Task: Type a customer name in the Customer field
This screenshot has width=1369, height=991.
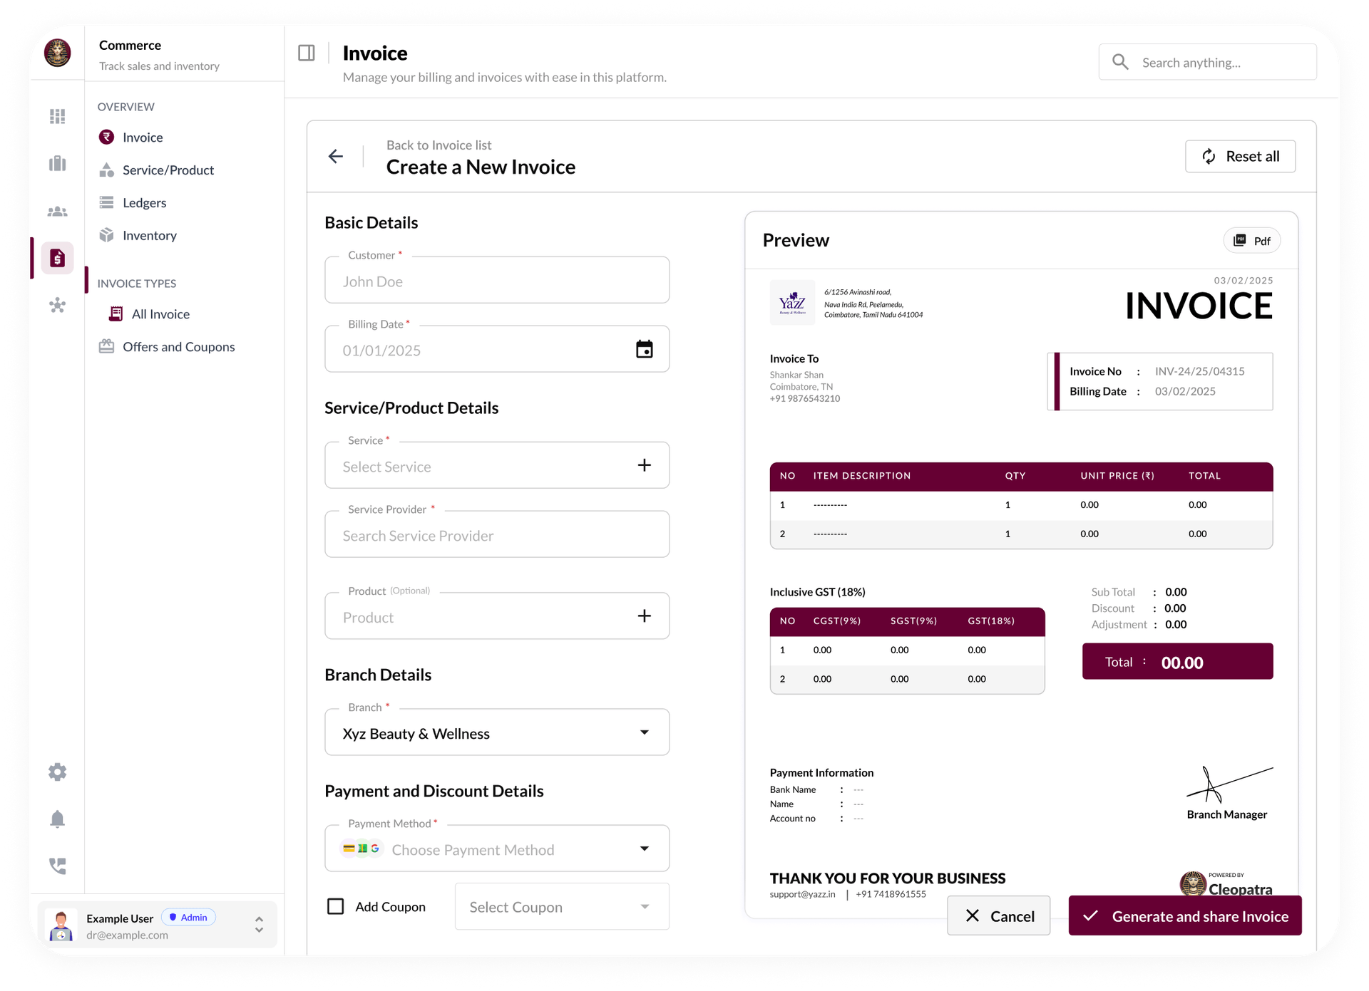Action: point(497,280)
